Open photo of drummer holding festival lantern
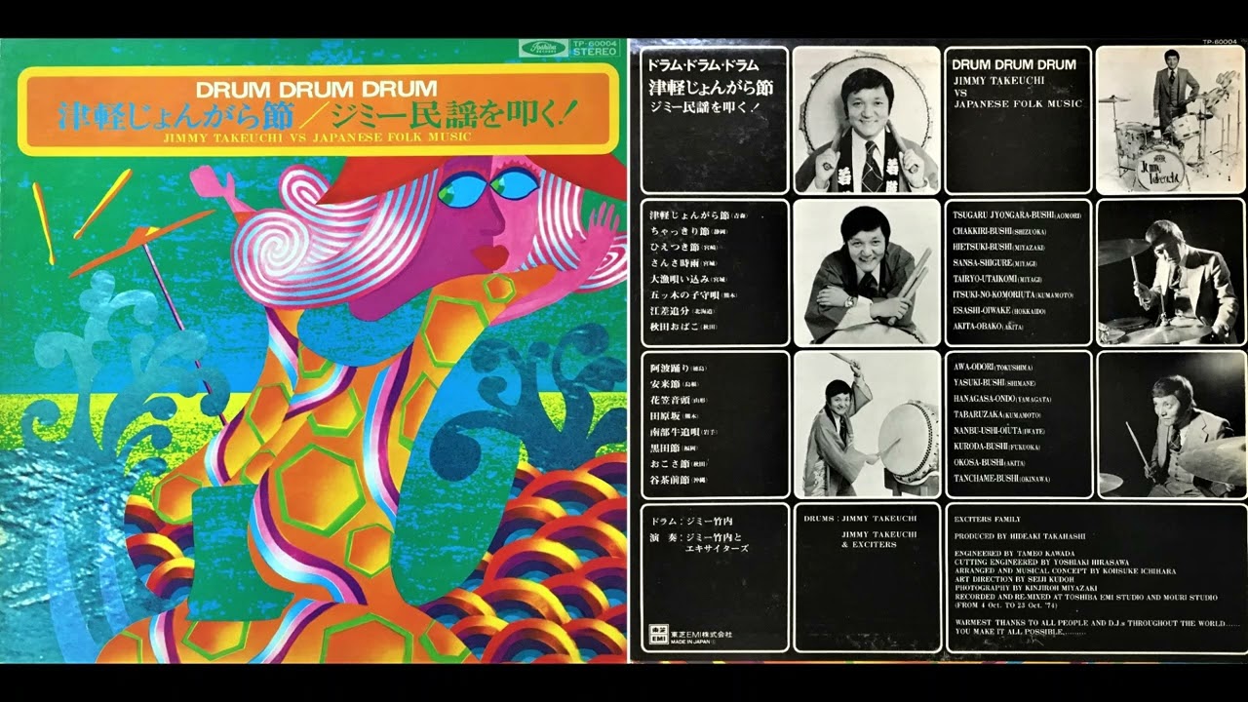 (x=866, y=120)
